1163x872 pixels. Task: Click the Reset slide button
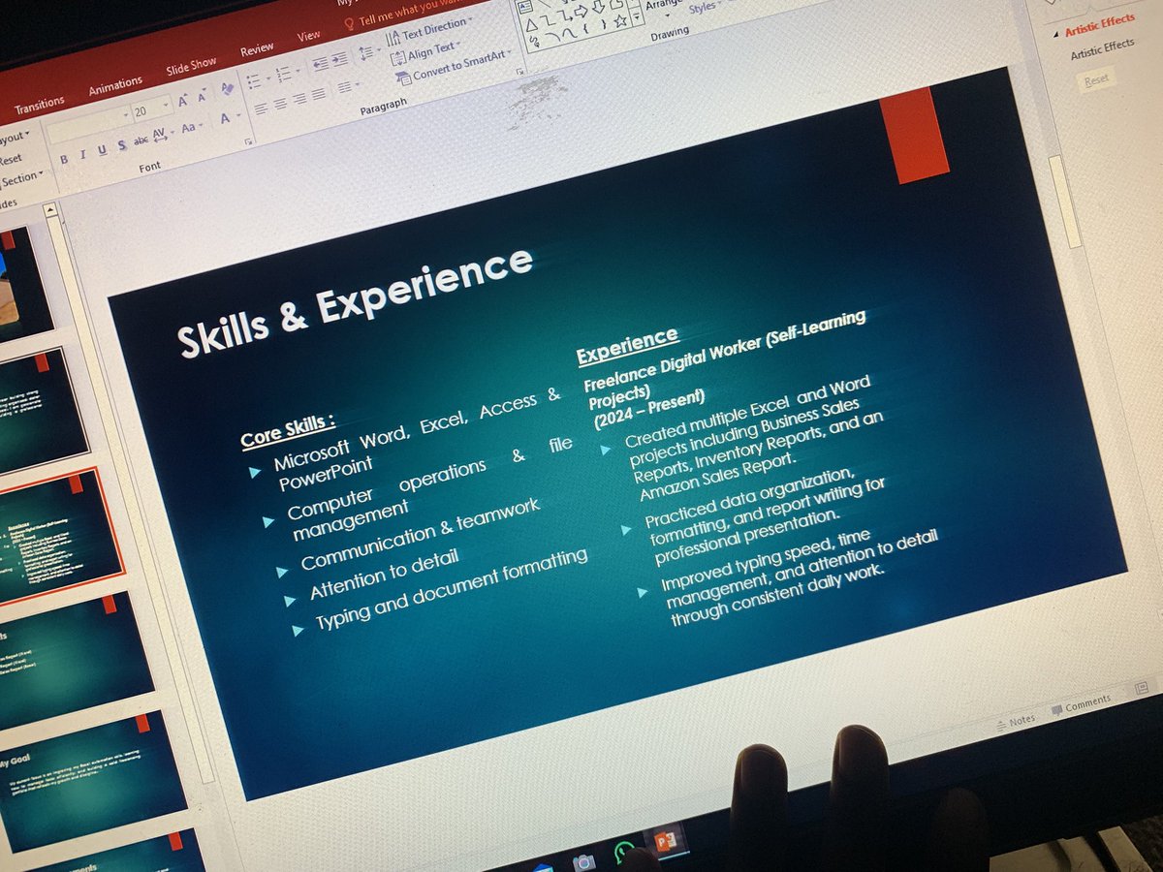pyautogui.click(x=11, y=159)
